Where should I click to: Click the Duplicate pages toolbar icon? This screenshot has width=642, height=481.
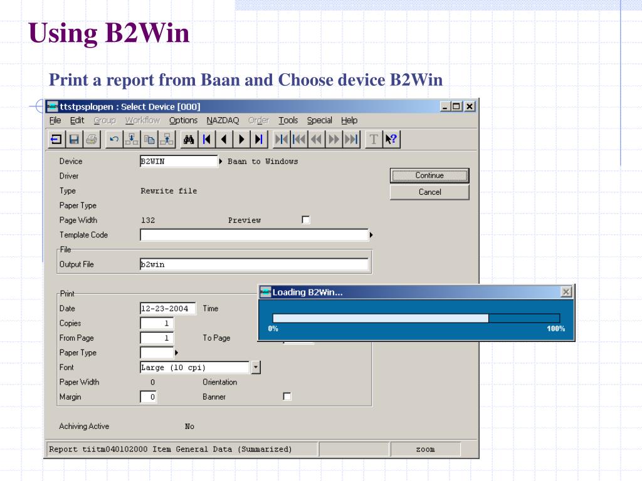149,140
